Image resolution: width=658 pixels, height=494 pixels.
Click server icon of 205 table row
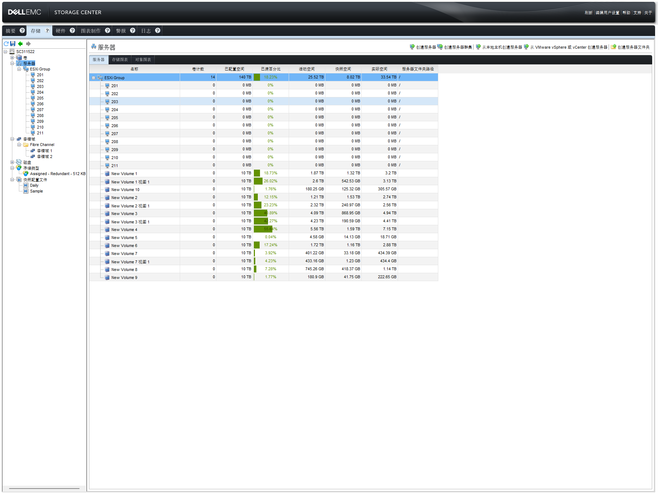click(x=107, y=117)
